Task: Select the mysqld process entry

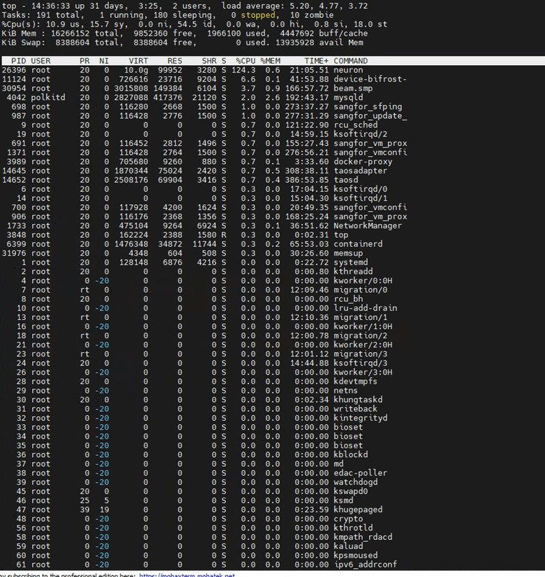Action: coord(348,97)
